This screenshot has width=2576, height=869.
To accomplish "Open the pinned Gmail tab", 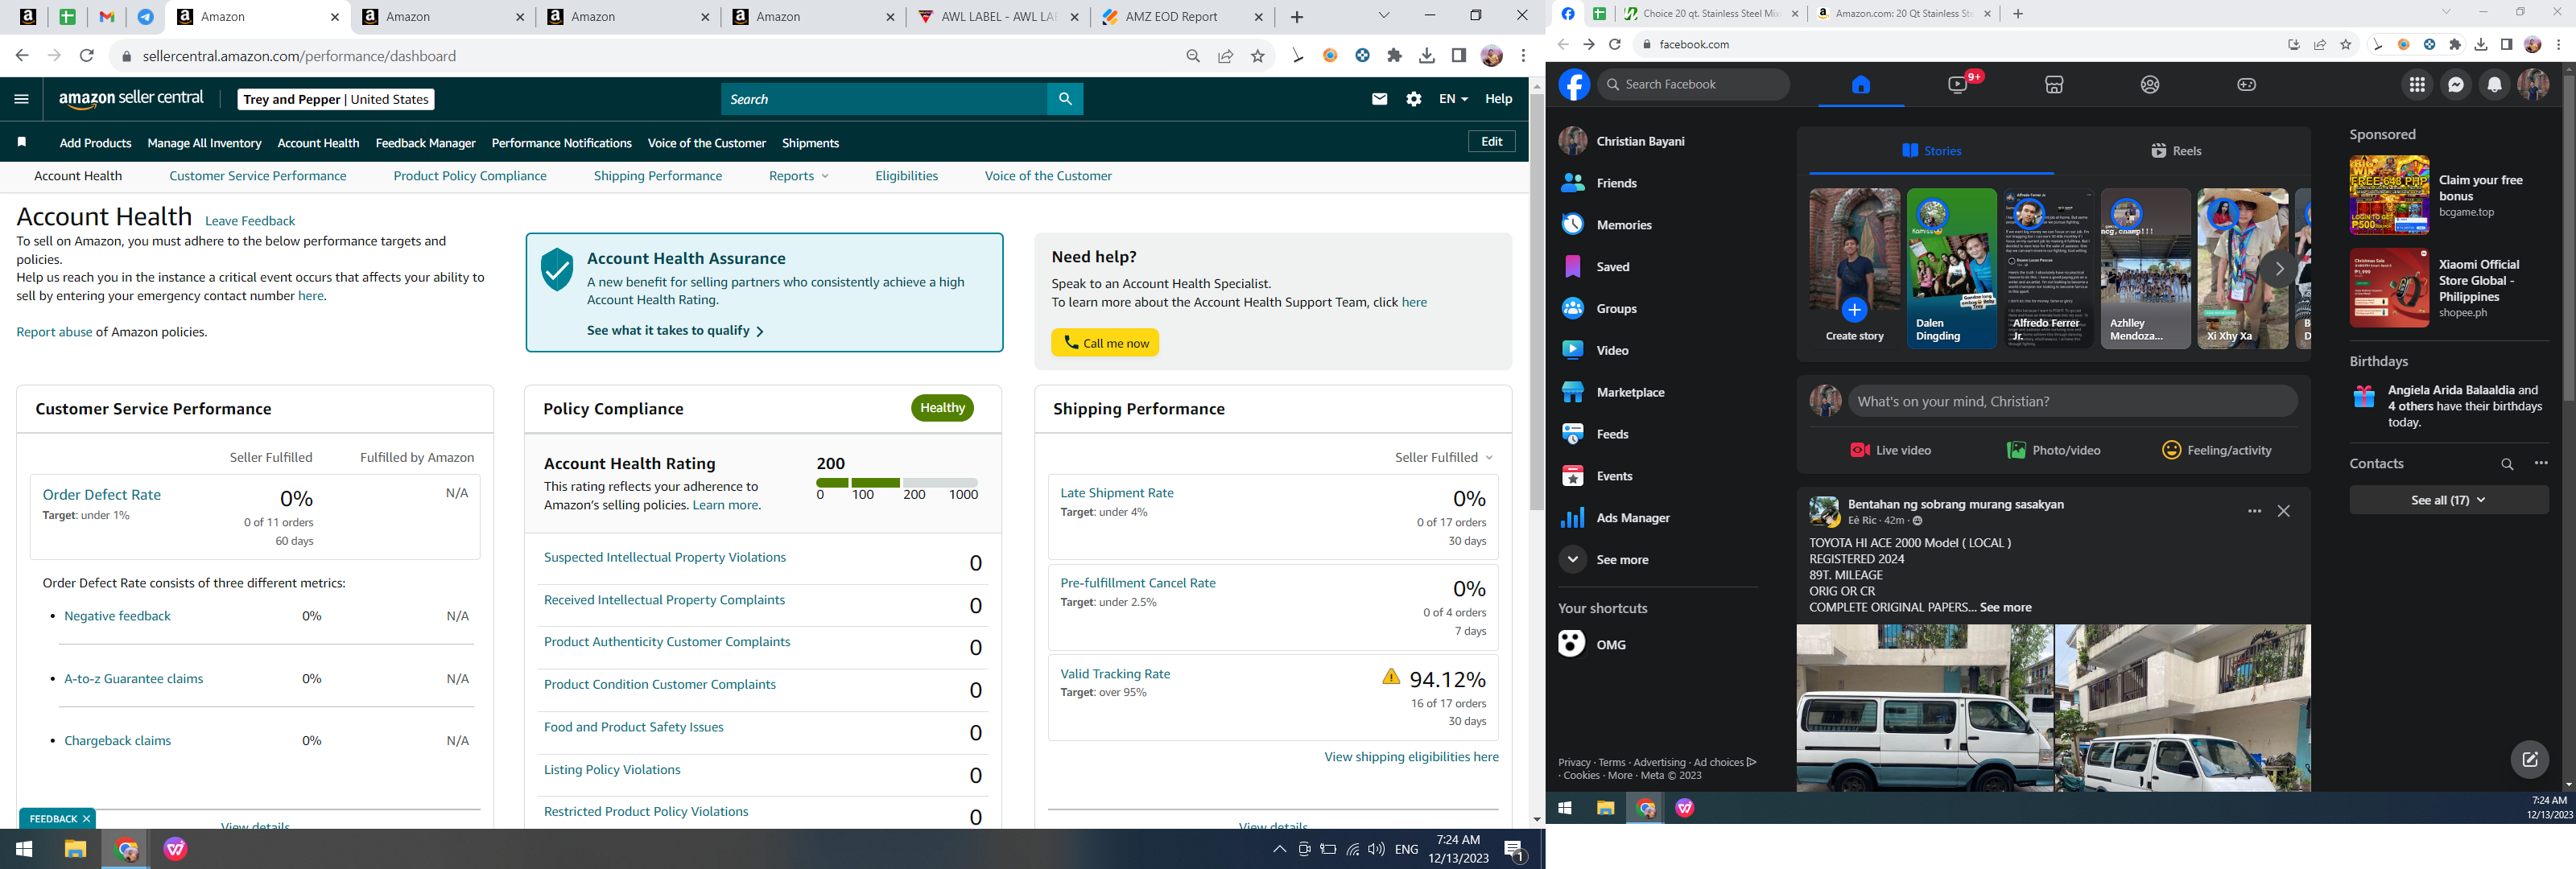I will (x=107, y=17).
